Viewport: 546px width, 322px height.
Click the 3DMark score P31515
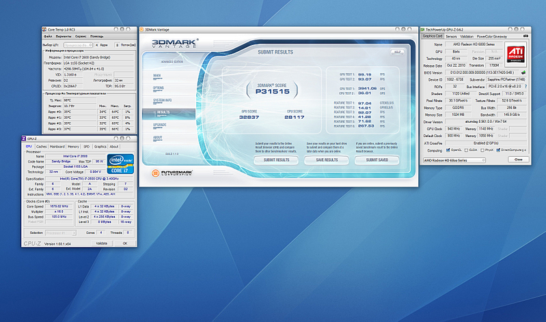tap(272, 91)
